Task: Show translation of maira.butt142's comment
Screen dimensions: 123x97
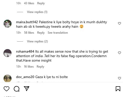Action: [58, 33]
